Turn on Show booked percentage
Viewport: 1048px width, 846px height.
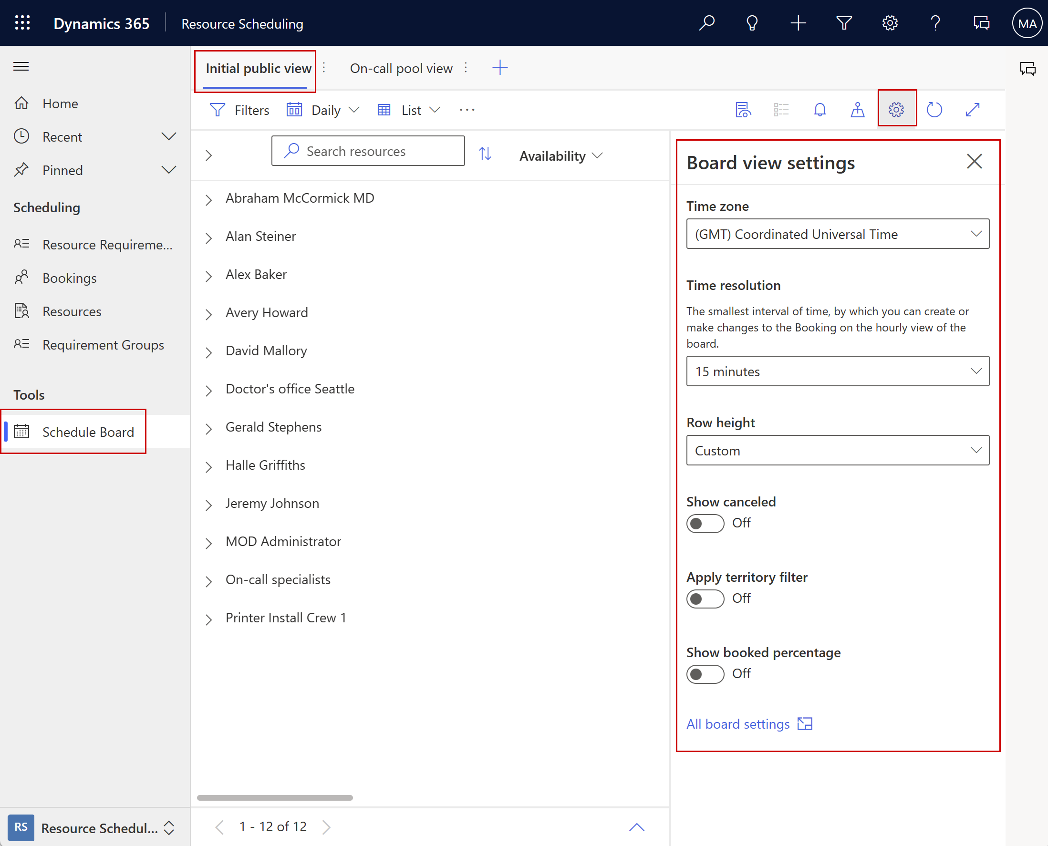[x=704, y=672]
